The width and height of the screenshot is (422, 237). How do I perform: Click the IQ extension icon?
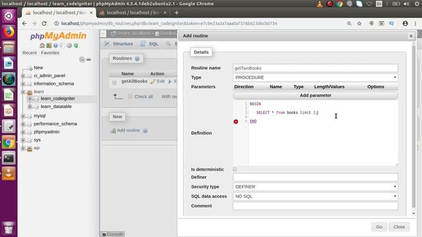point(391,24)
